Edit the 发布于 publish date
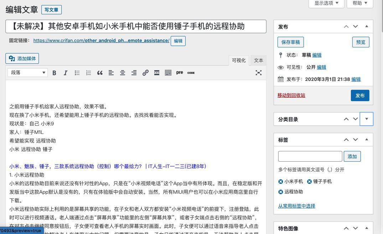The width and height of the screenshot is (383, 234). [356, 79]
